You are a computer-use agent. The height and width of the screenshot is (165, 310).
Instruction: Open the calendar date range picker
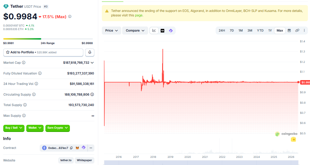point(289,30)
